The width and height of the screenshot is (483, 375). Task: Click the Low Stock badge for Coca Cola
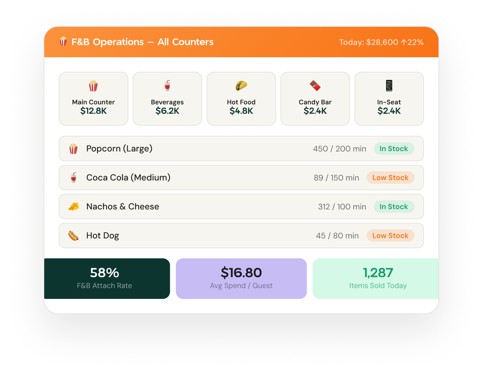[390, 178]
